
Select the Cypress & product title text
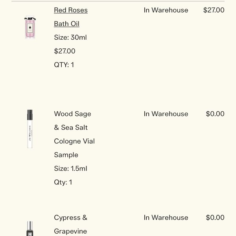point(70,218)
